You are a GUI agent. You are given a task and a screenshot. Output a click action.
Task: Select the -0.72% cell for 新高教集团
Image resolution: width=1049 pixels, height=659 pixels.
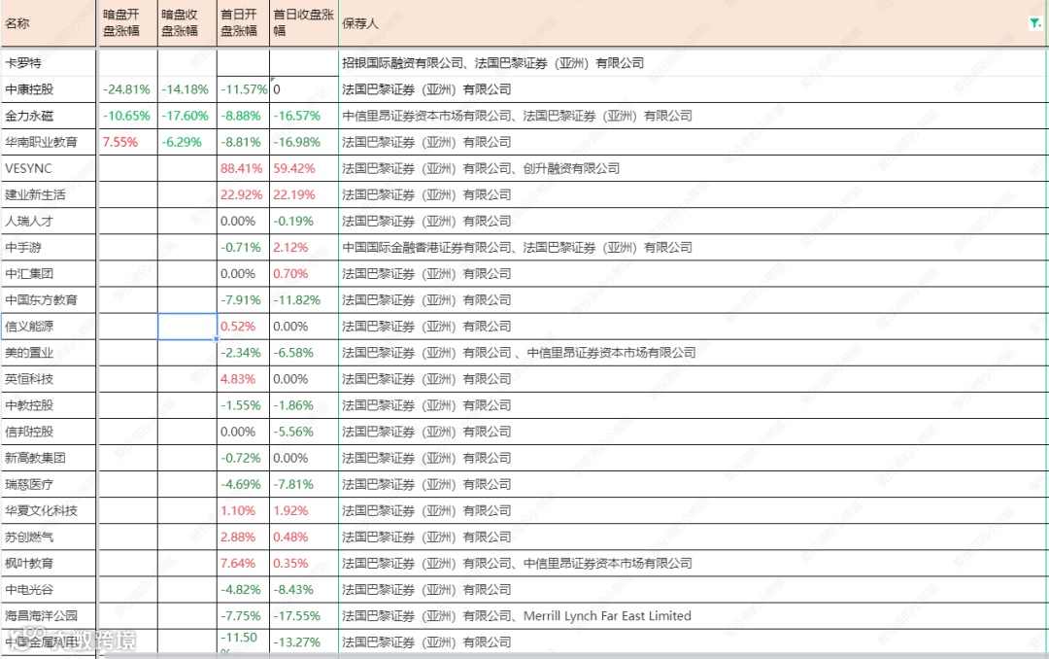point(244,458)
